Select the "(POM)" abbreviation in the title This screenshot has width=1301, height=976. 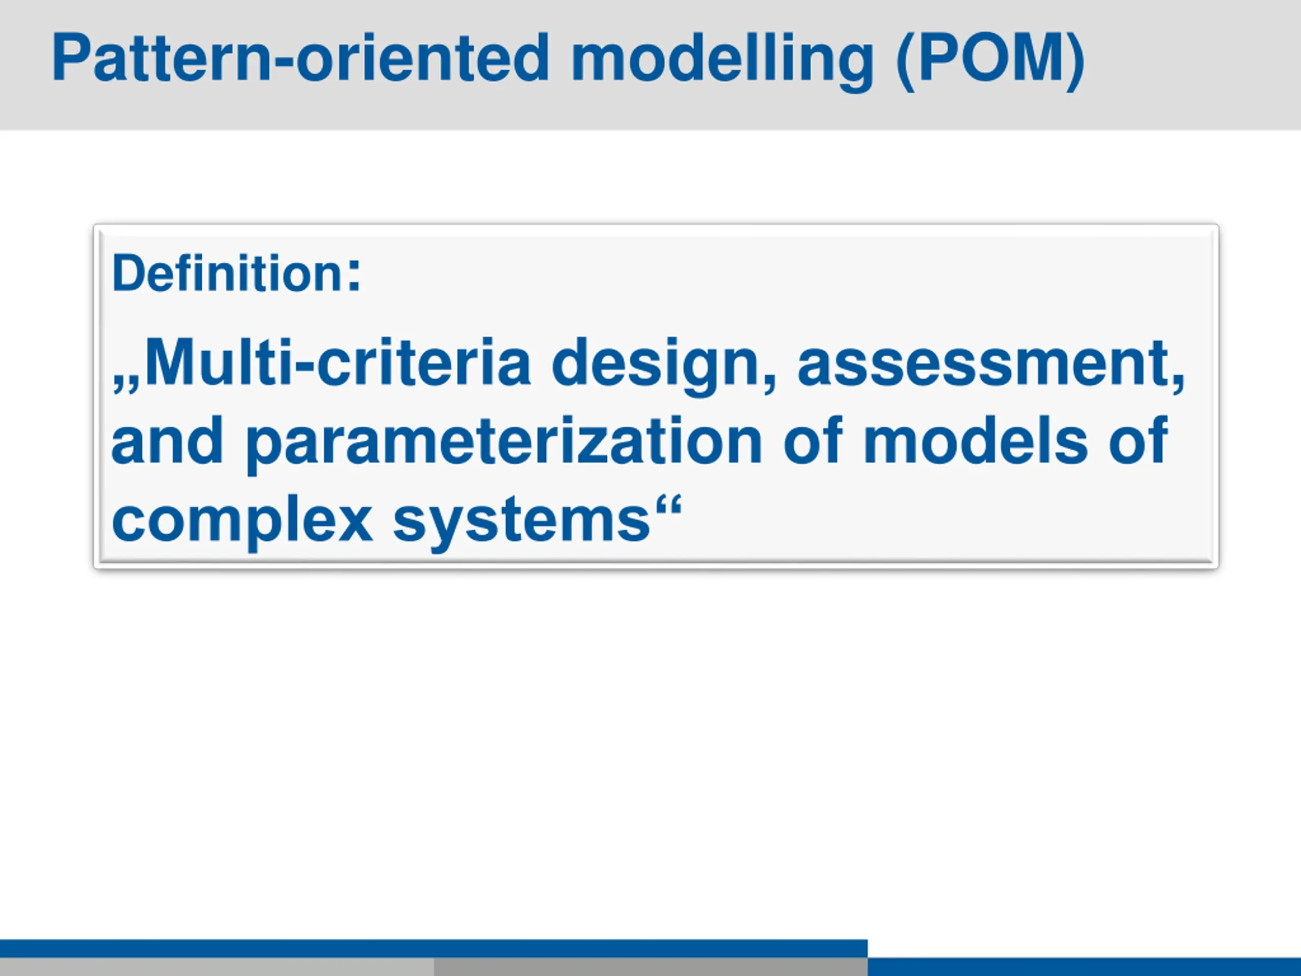(x=990, y=59)
